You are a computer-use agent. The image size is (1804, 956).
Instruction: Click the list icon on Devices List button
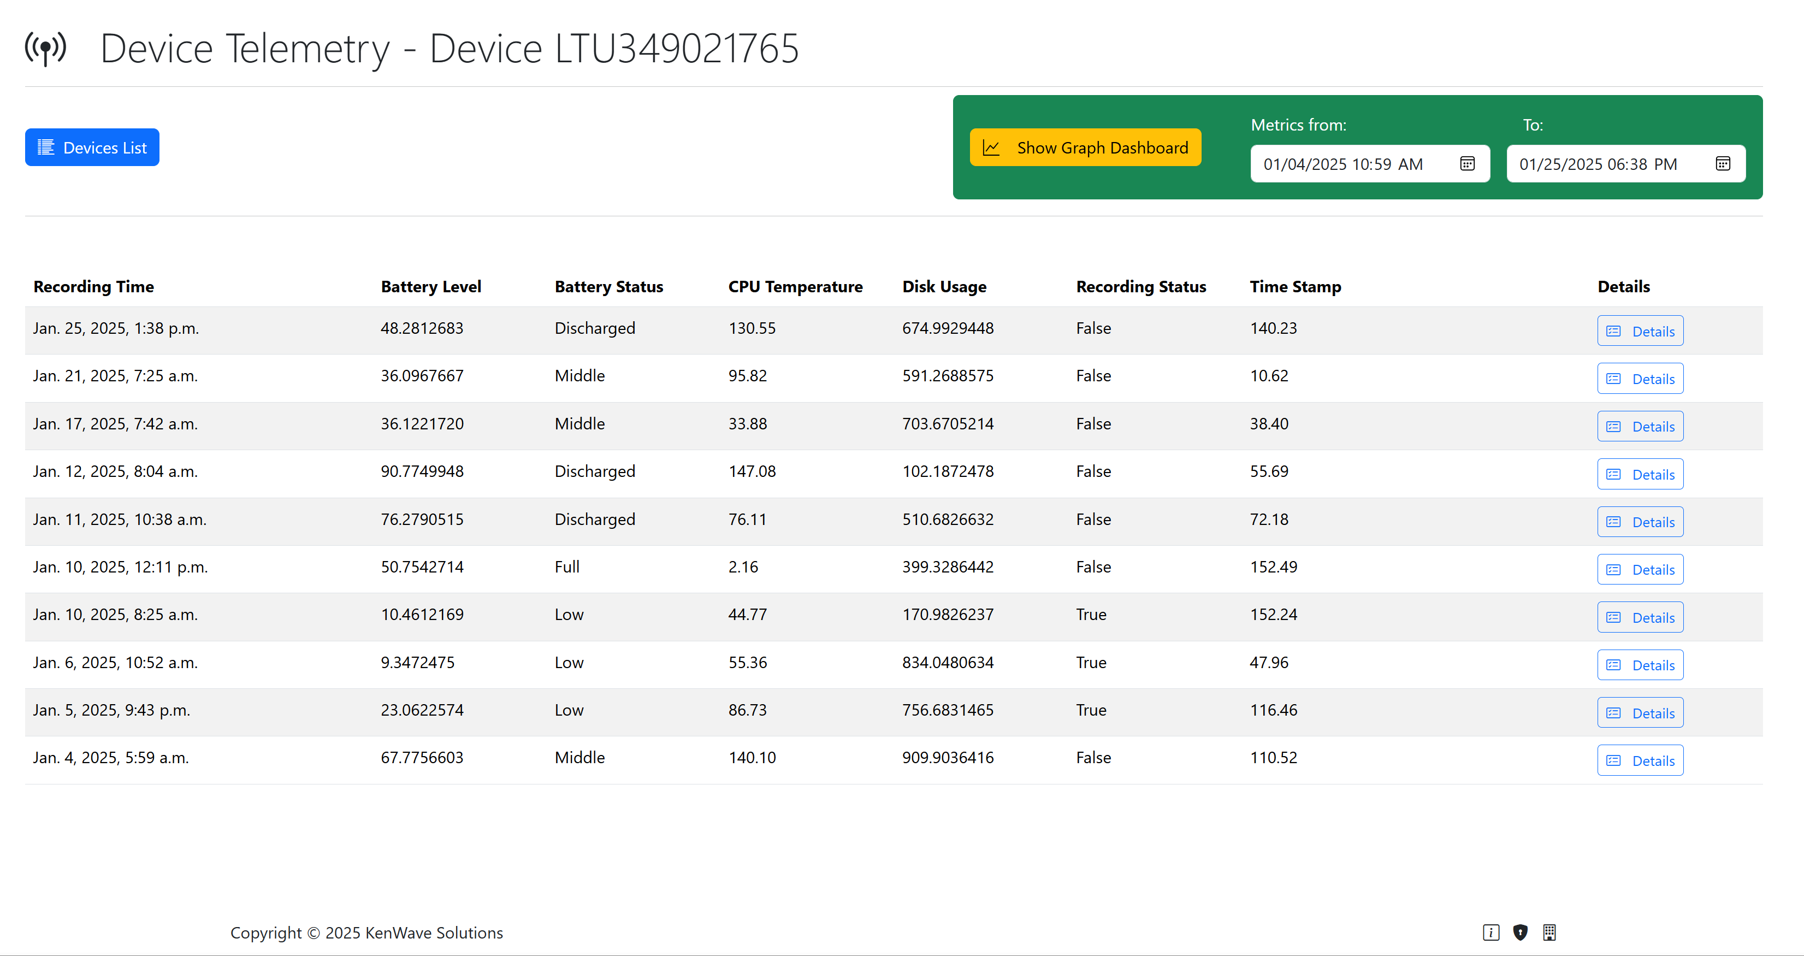(45, 147)
